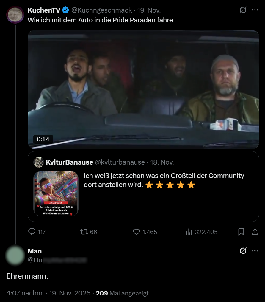
Task: Click the Grok icon on KuchenTV's tweet
Action: tap(243, 10)
